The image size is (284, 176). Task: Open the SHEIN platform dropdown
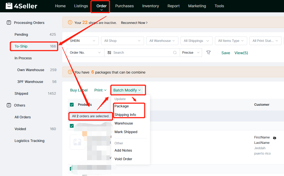(82, 41)
